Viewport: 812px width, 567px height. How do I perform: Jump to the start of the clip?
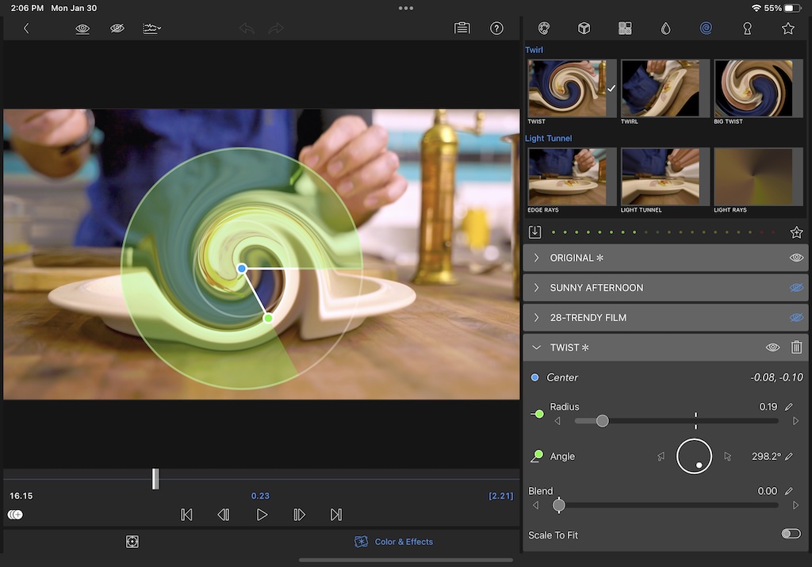[186, 515]
